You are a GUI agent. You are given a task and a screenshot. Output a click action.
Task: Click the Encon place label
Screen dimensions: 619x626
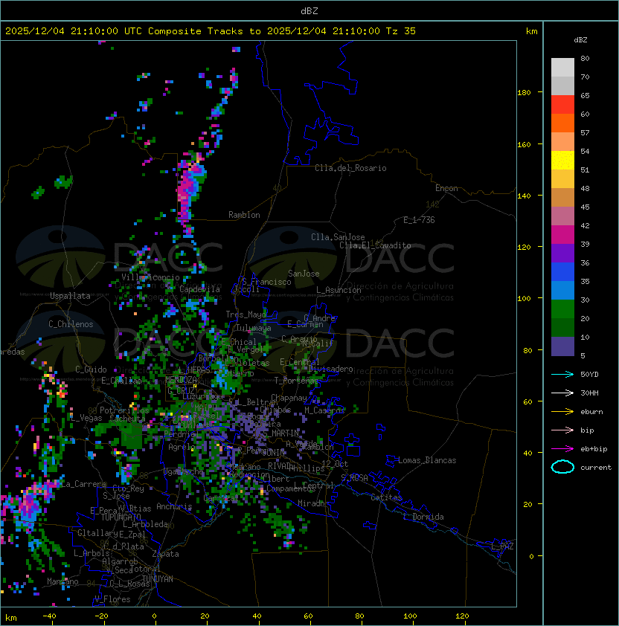click(x=446, y=188)
